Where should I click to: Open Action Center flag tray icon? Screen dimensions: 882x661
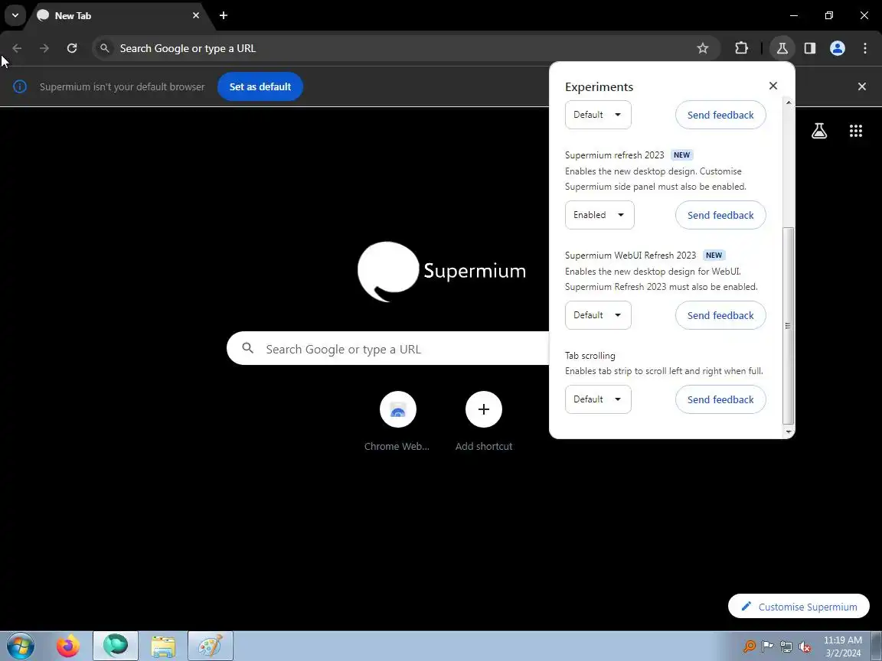click(767, 646)
